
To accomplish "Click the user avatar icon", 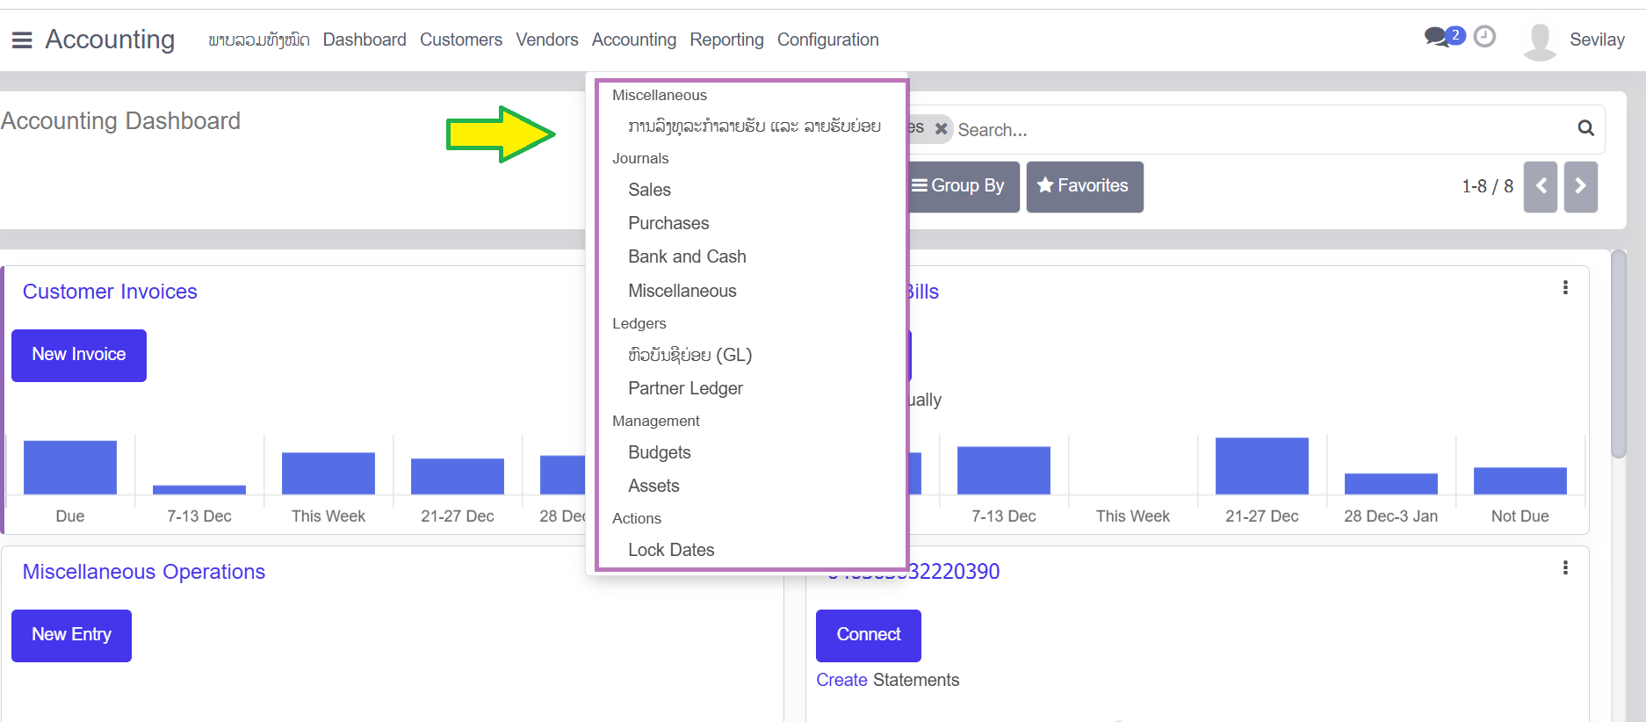I will pyautogui.click(x=1539, y=40).
